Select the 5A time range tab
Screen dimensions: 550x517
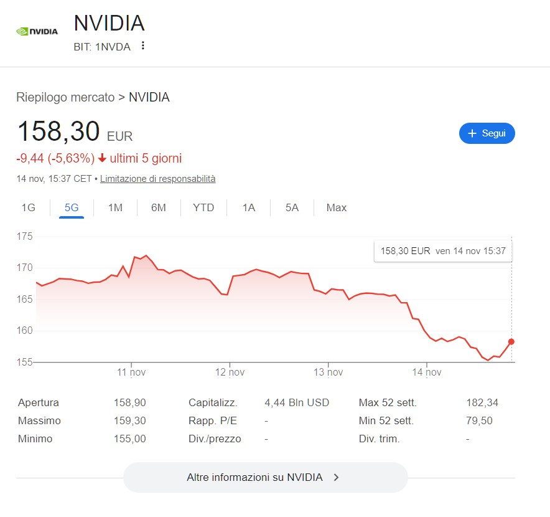click(x=292, y=207)
